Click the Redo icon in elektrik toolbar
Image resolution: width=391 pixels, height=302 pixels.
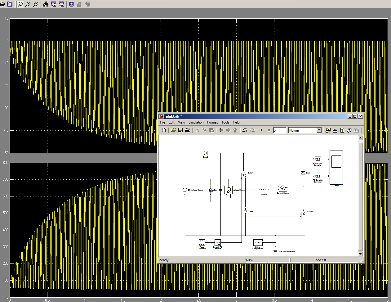tap(252, 130)
